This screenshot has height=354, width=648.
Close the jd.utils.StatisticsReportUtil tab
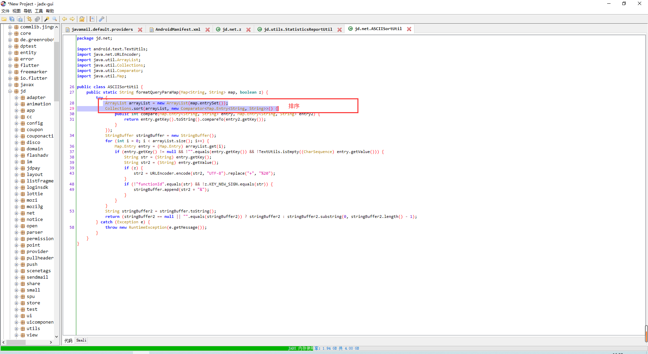click(x=340, y=30)
